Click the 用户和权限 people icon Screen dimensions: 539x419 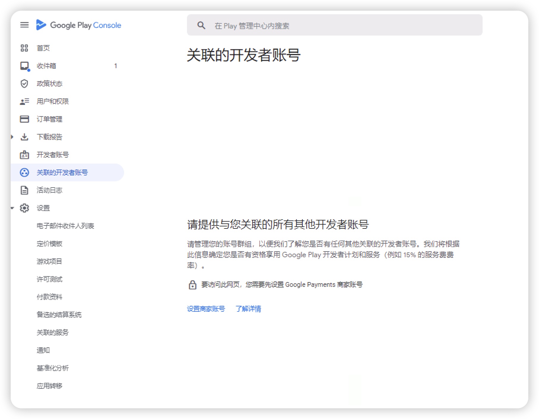tap(24, 102)
